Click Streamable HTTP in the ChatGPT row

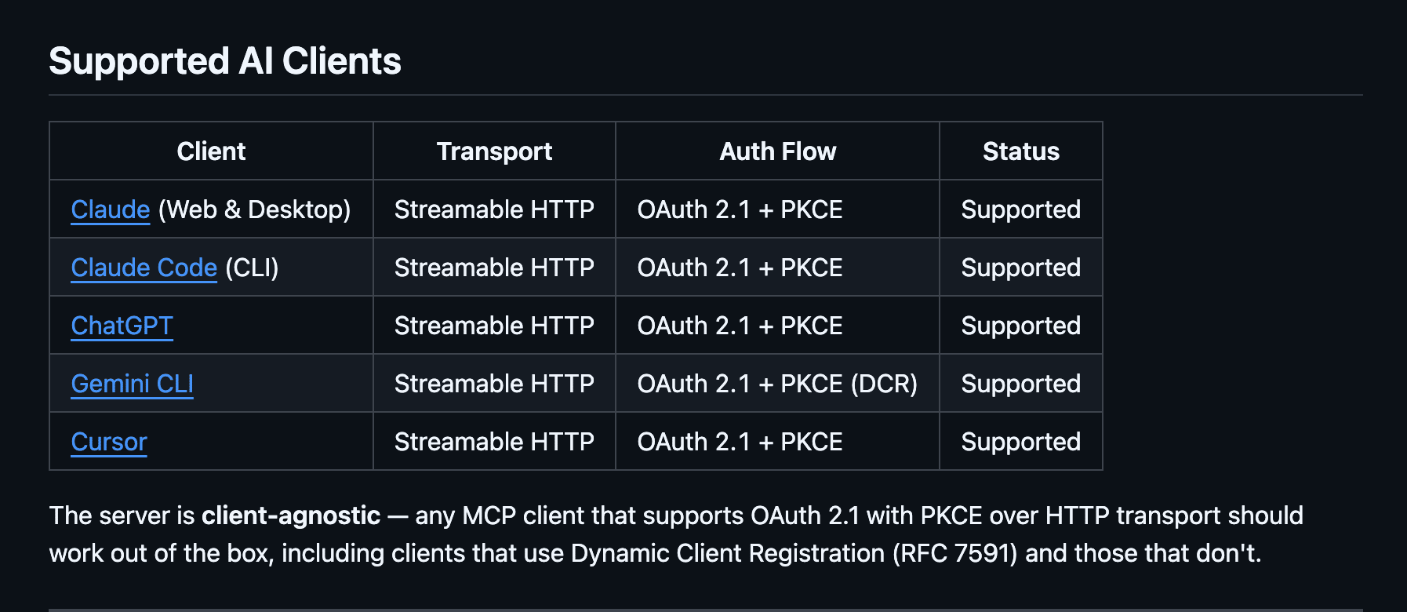494,326
